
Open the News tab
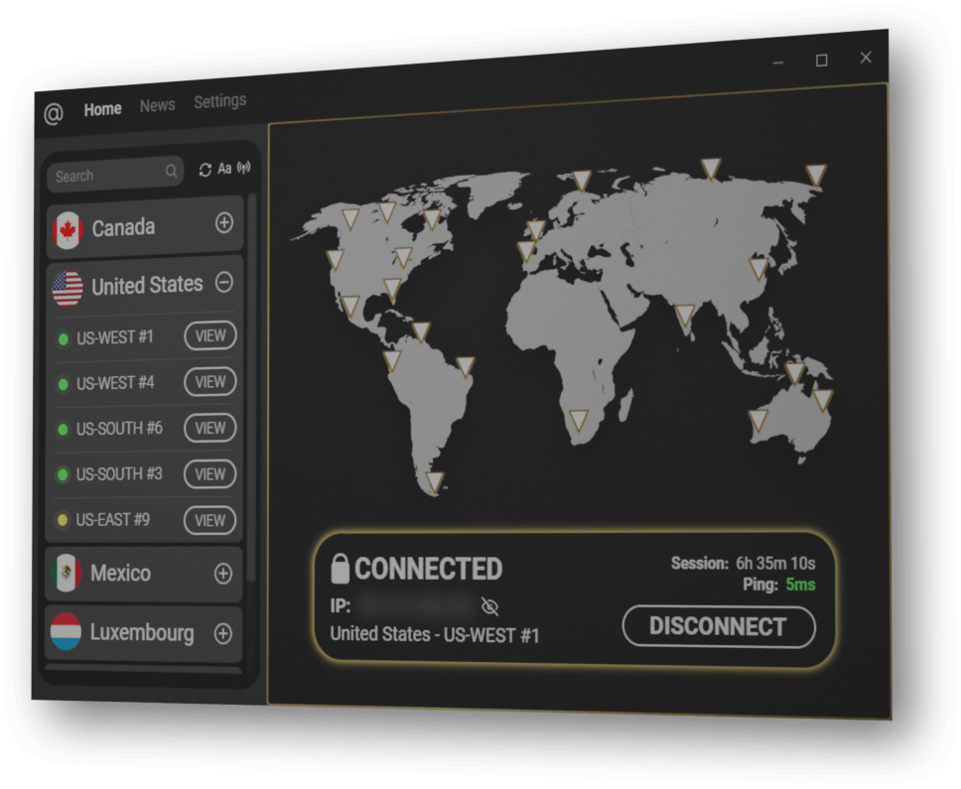click(x=157, y=105)
